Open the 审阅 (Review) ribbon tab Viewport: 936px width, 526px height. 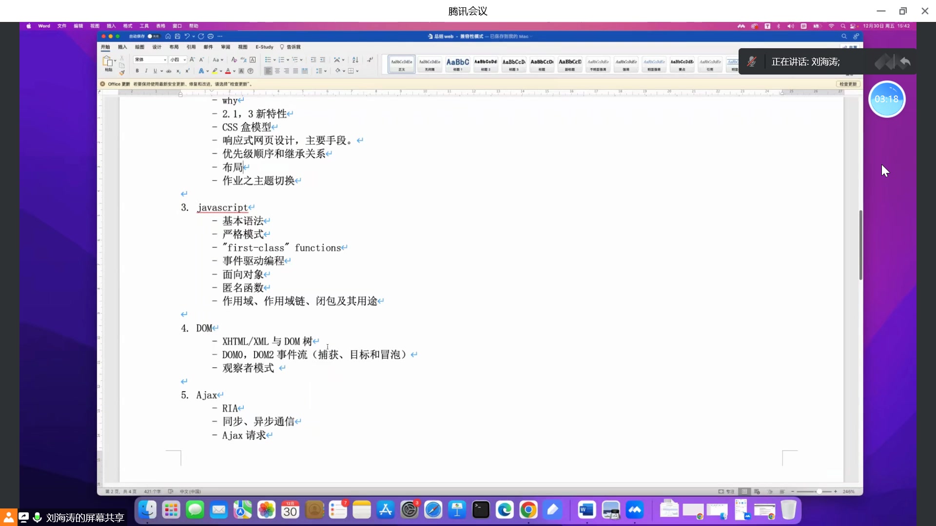tap(225, 47)
